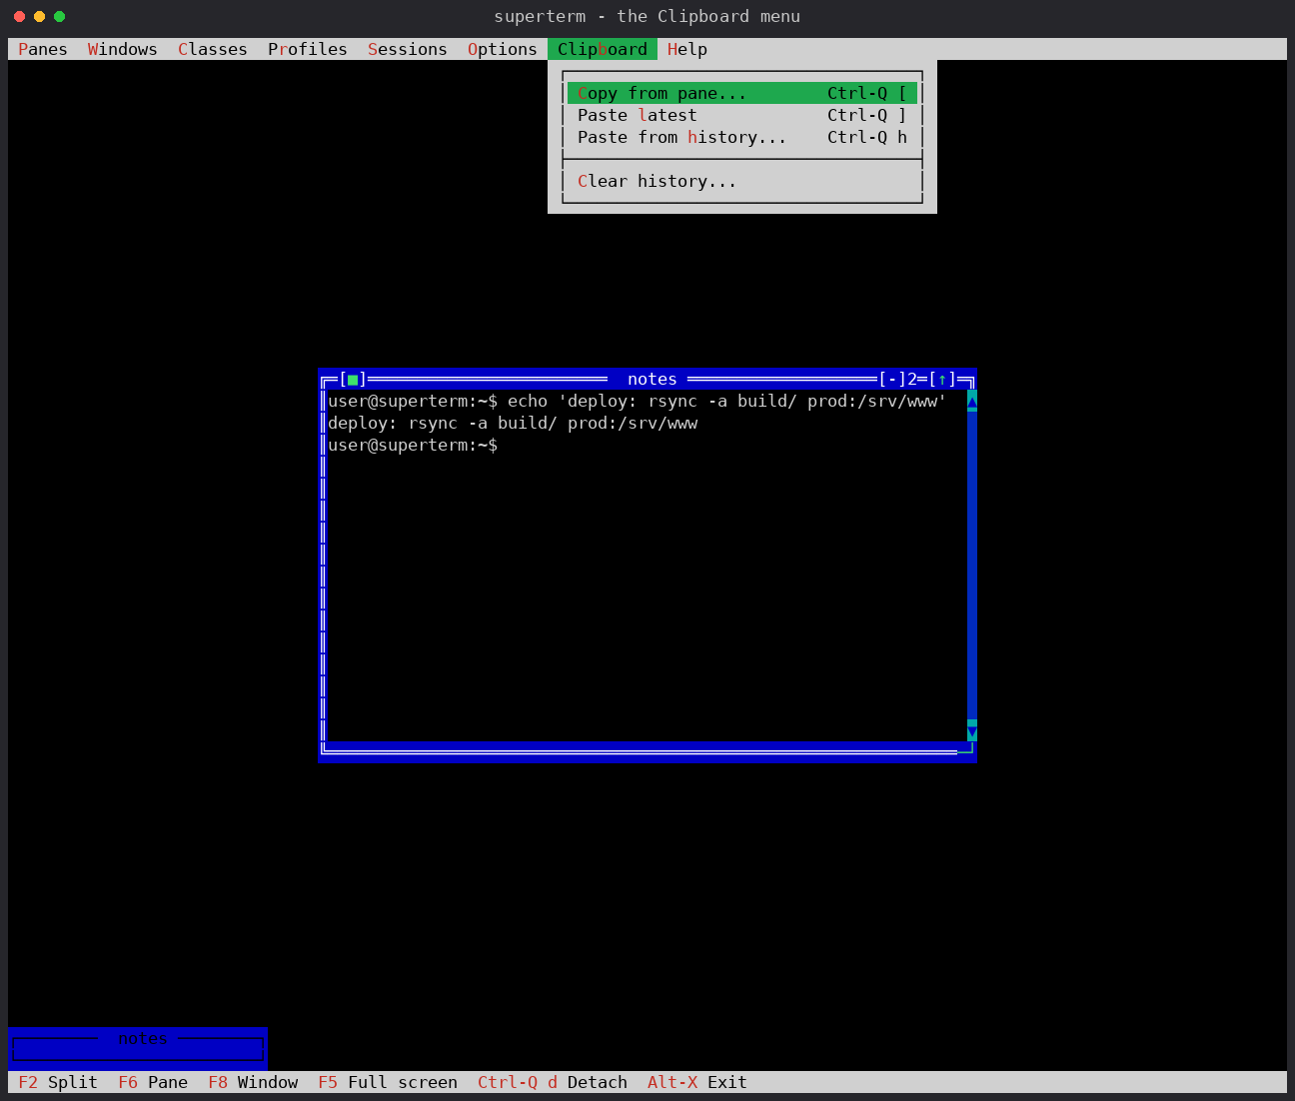Select Paste from history... entry
This screenshot has width=1295, height=1101.
[x=742, y=137]
